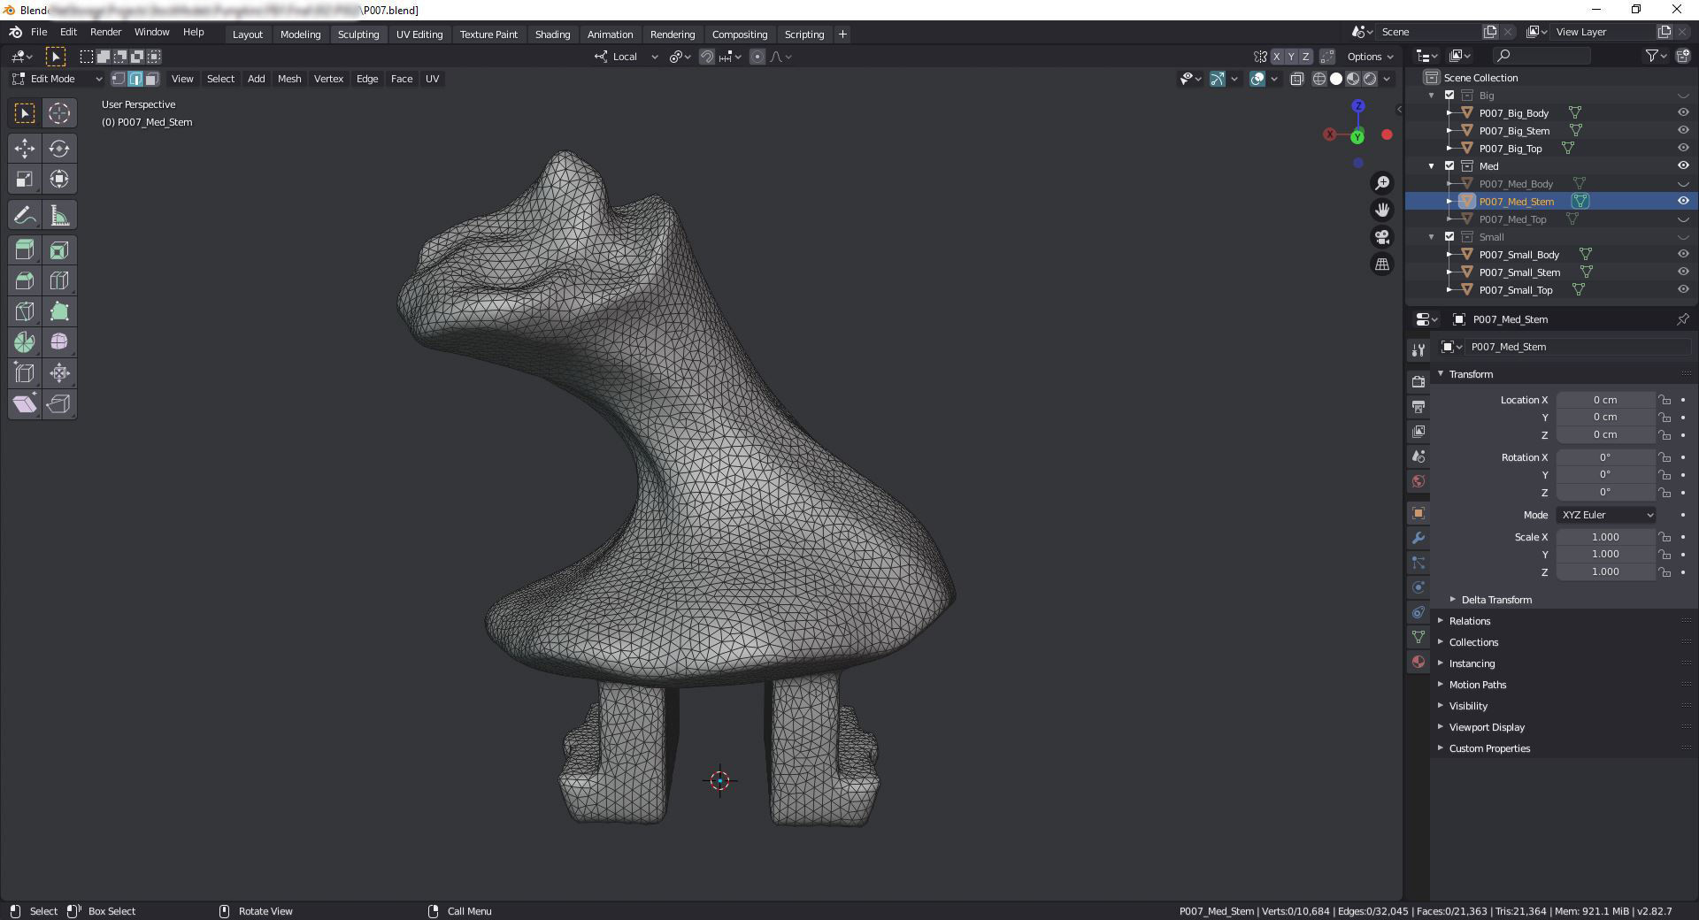Select the Annotate pencil tool

(x=25, y=216)
